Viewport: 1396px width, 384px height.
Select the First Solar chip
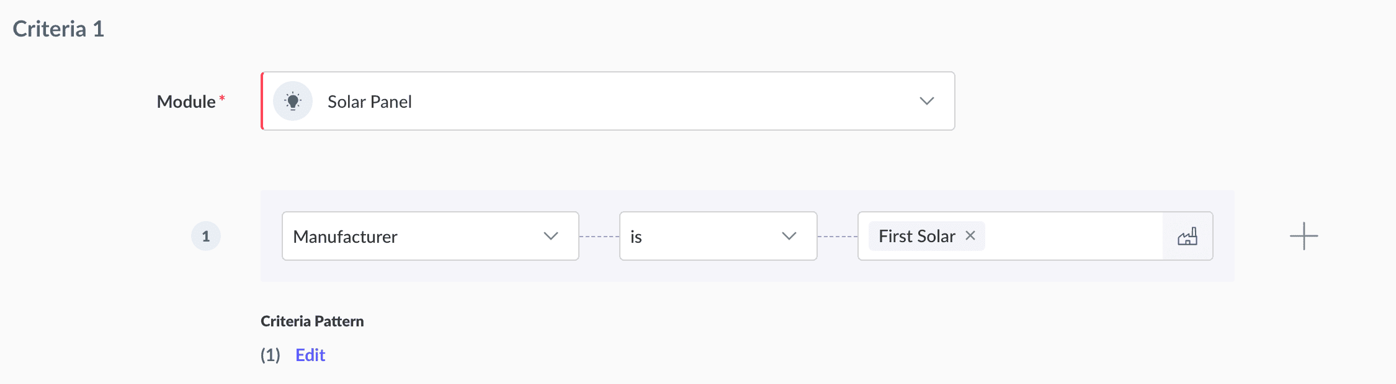tap(916, 236)
